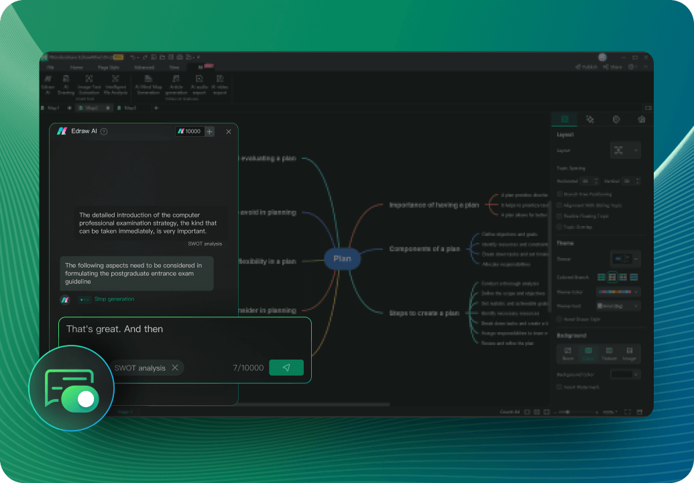Send the AI chat message
The width and height of the screenshot is (694, 483).
286,368
